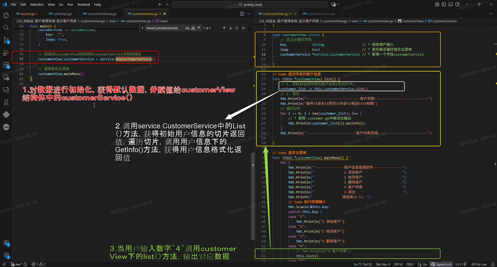Screen dimensions: 497x267
Task: Open the Explorer sidebar icon
Action: (x=6, y=15)
